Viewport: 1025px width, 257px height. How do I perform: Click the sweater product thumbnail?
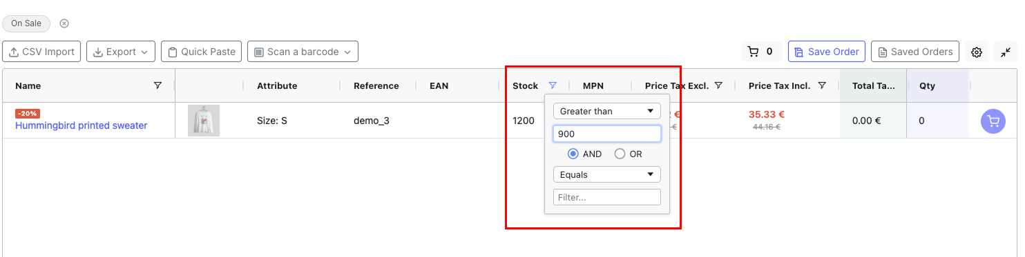[204, 121]
